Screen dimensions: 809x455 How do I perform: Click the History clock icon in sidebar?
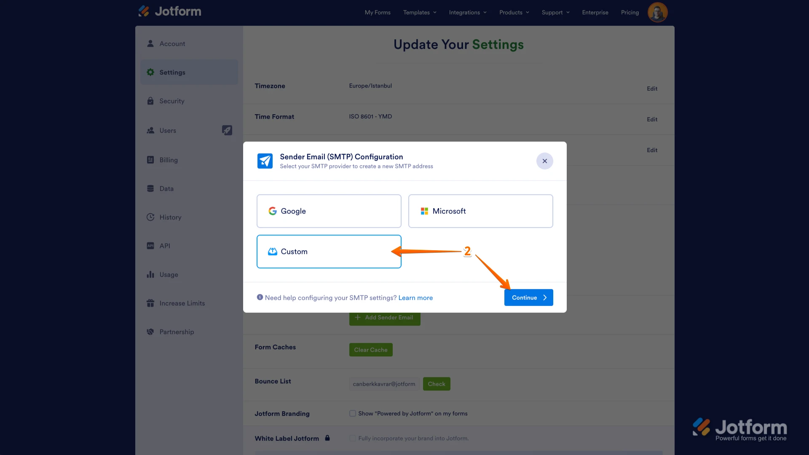point(150,217)
